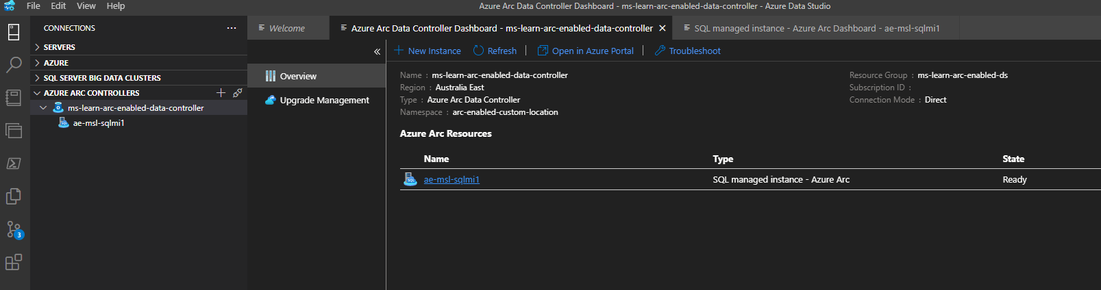Open Upgrade Management page

tap(317, 100)
